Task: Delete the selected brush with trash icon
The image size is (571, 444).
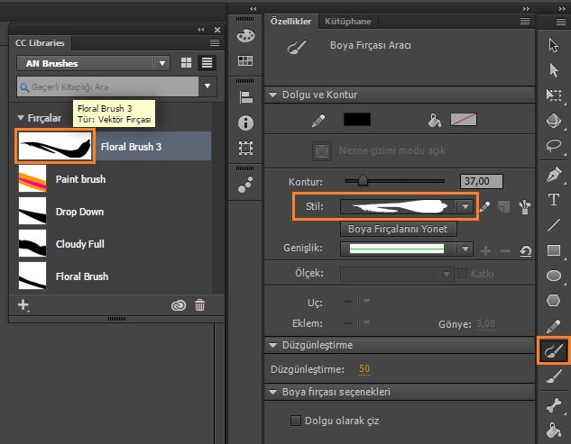Action: tap(199, 305)
